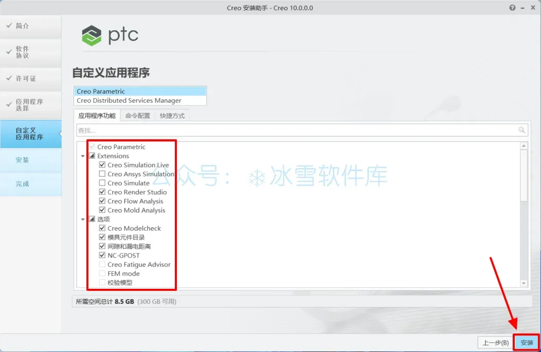541x352 pixels.
Task: Switch to 快捷方式 tab
Action: [172, 116]
